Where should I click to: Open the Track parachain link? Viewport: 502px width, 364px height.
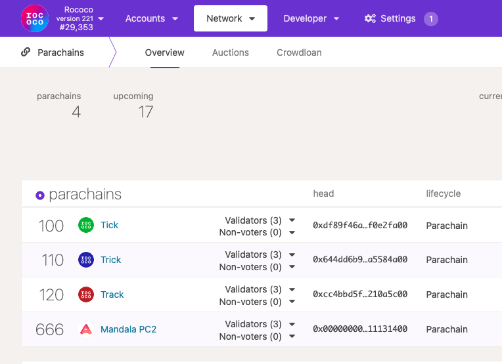point(112,294)
